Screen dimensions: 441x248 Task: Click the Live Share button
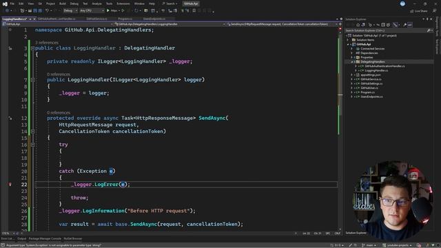[x=419, y=11]
